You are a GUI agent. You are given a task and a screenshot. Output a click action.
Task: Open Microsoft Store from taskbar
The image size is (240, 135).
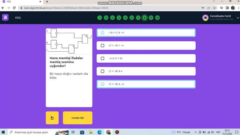tap(82, 132)
